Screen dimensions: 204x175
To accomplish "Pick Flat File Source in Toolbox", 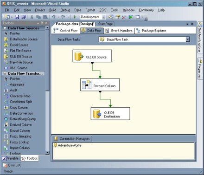I will [x=20, y=51].
